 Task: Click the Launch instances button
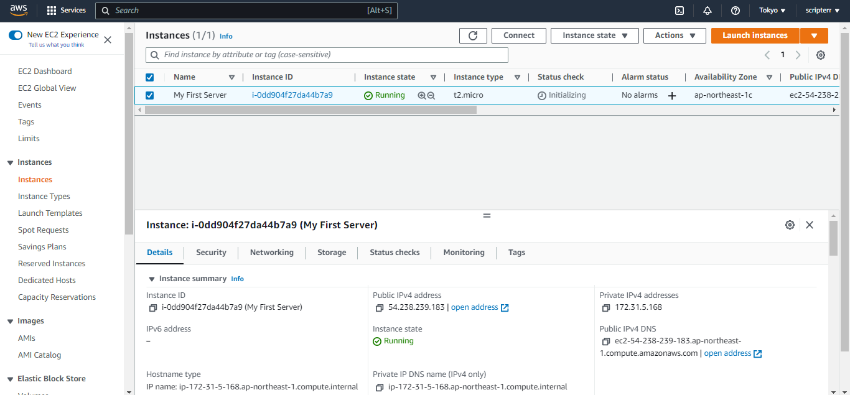click(755, 35)
